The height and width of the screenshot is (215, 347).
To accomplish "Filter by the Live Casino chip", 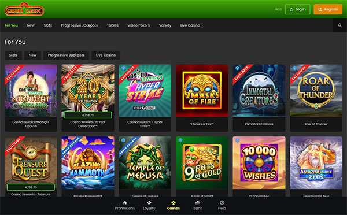I will tap(106, 55).
